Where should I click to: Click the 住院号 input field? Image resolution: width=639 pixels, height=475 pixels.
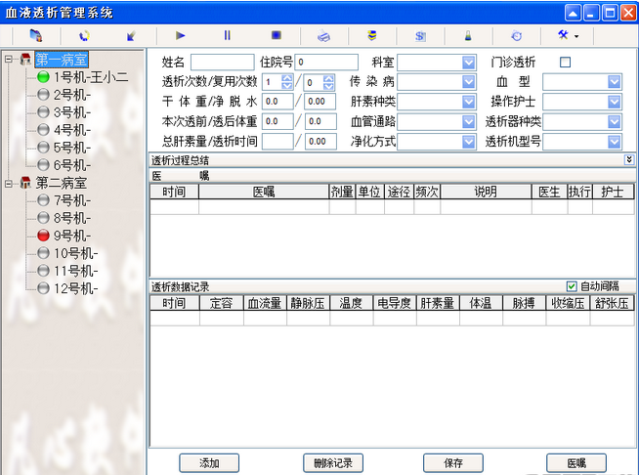pos(326,63)
